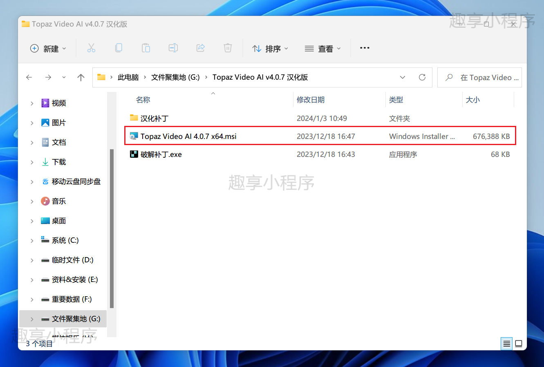
Task: Select 资料&安装 (E:) drive in sidebar
Action: pyautogui.click(x=75, y=280)
